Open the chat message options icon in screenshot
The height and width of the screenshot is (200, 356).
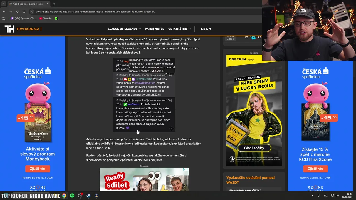172,129
